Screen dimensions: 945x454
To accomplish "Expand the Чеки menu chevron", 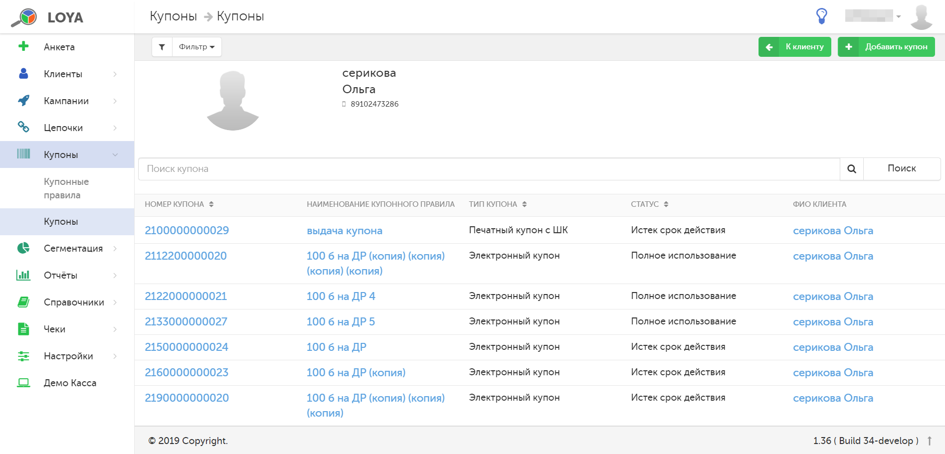I will (115, 329).
